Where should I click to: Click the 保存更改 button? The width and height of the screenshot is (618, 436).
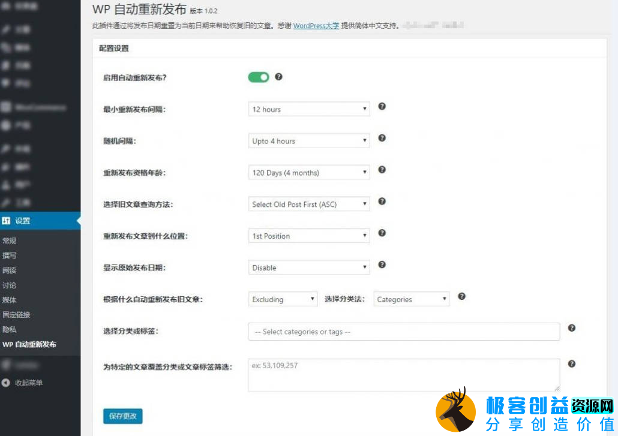point(123,416)
